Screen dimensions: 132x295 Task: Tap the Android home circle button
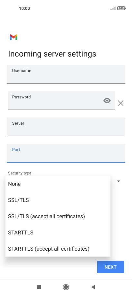[x=66, y=287]
